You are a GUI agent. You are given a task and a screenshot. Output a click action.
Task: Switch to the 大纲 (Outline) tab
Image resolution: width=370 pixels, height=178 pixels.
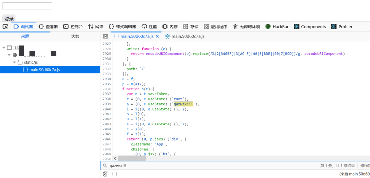coord(75,36)
